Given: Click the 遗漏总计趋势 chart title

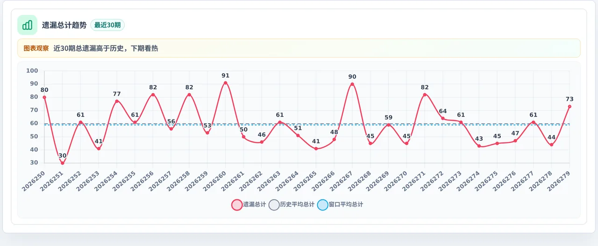Looking at the screenshot, I should tap(64, 25).
